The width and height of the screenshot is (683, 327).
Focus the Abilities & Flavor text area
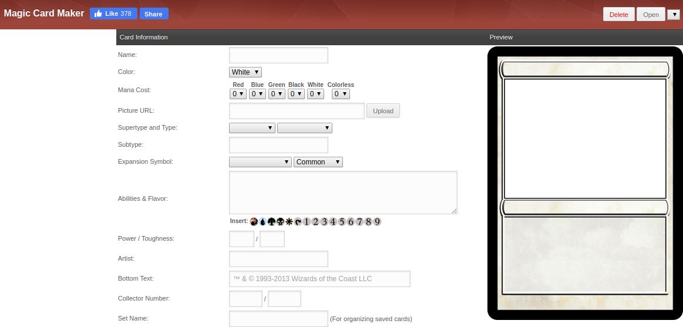pos(343,193)
